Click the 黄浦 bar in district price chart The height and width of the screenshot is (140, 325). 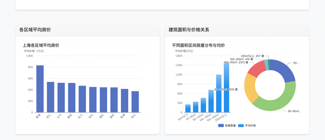pos(40,89)
